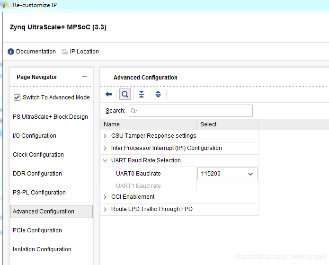
Task: Click the search field magnifier dropdown icon
Action: tap(133, 111)
